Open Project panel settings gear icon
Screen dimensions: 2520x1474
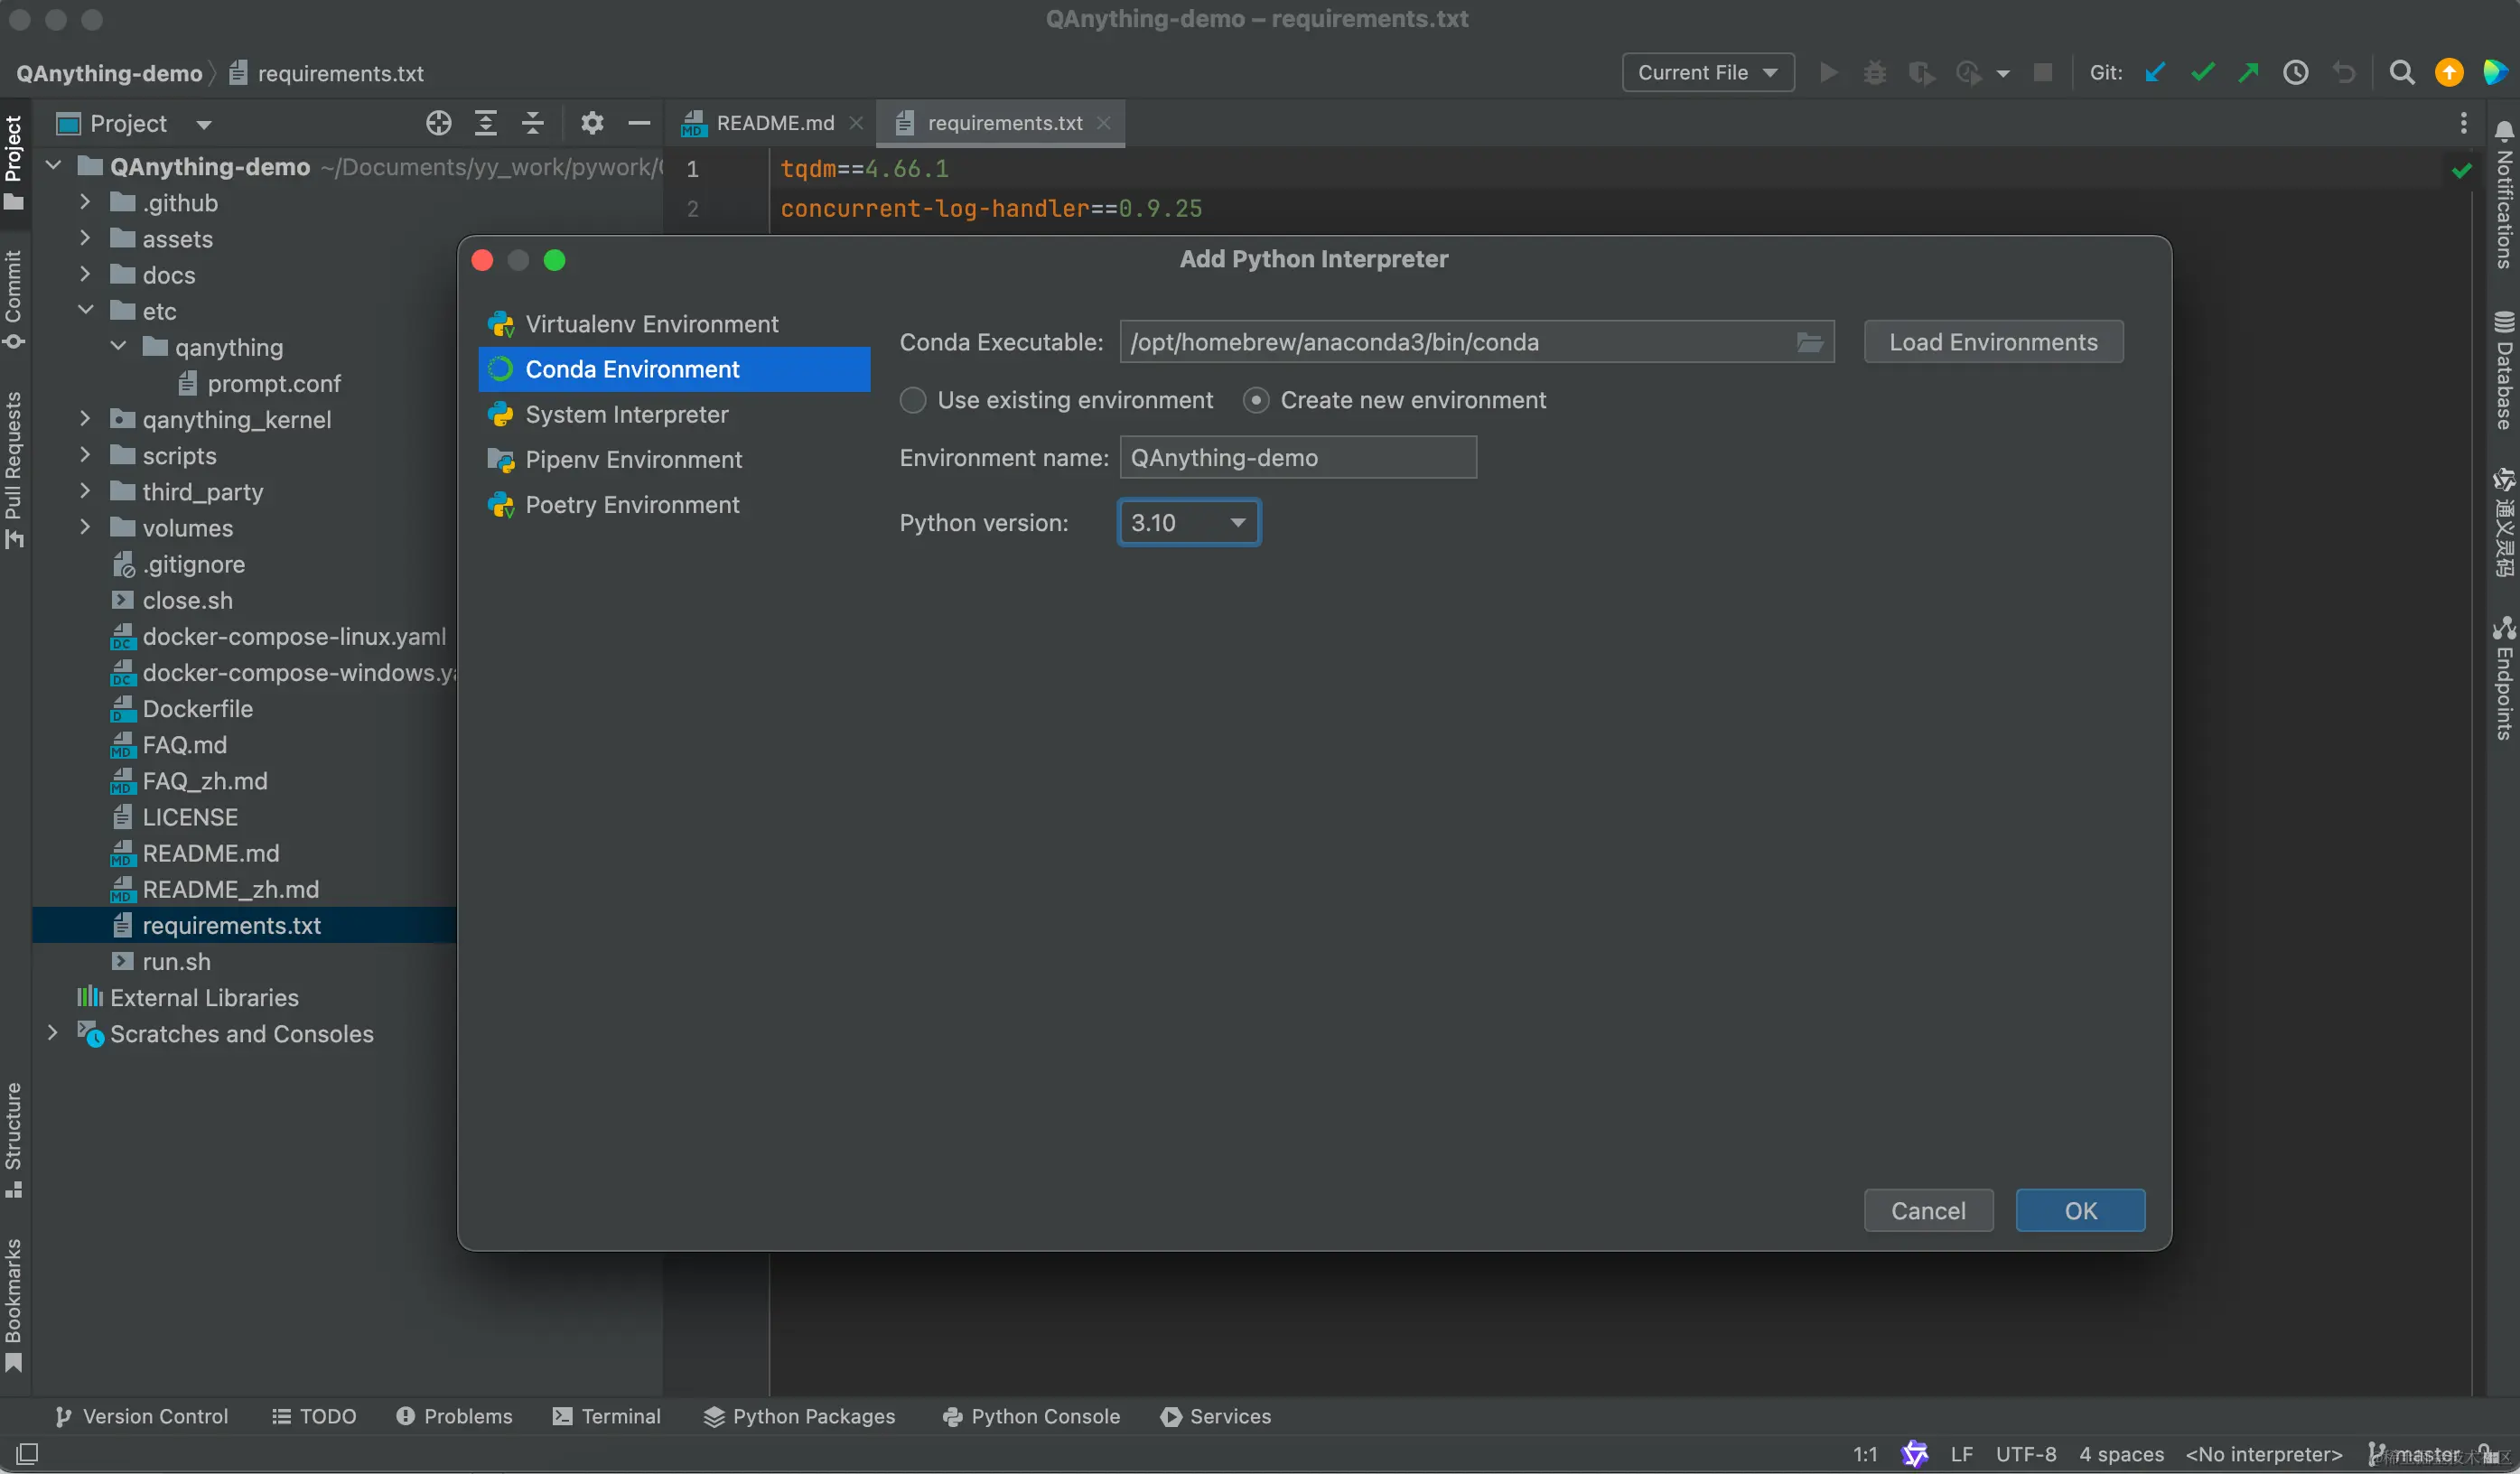592,123
